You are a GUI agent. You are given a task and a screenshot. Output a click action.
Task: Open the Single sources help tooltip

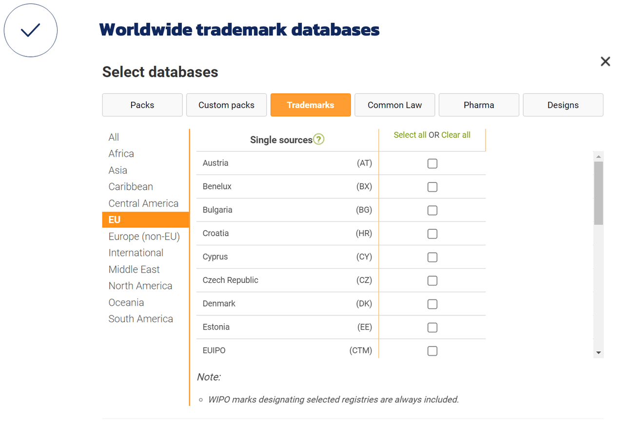click(x=319, y=139)
